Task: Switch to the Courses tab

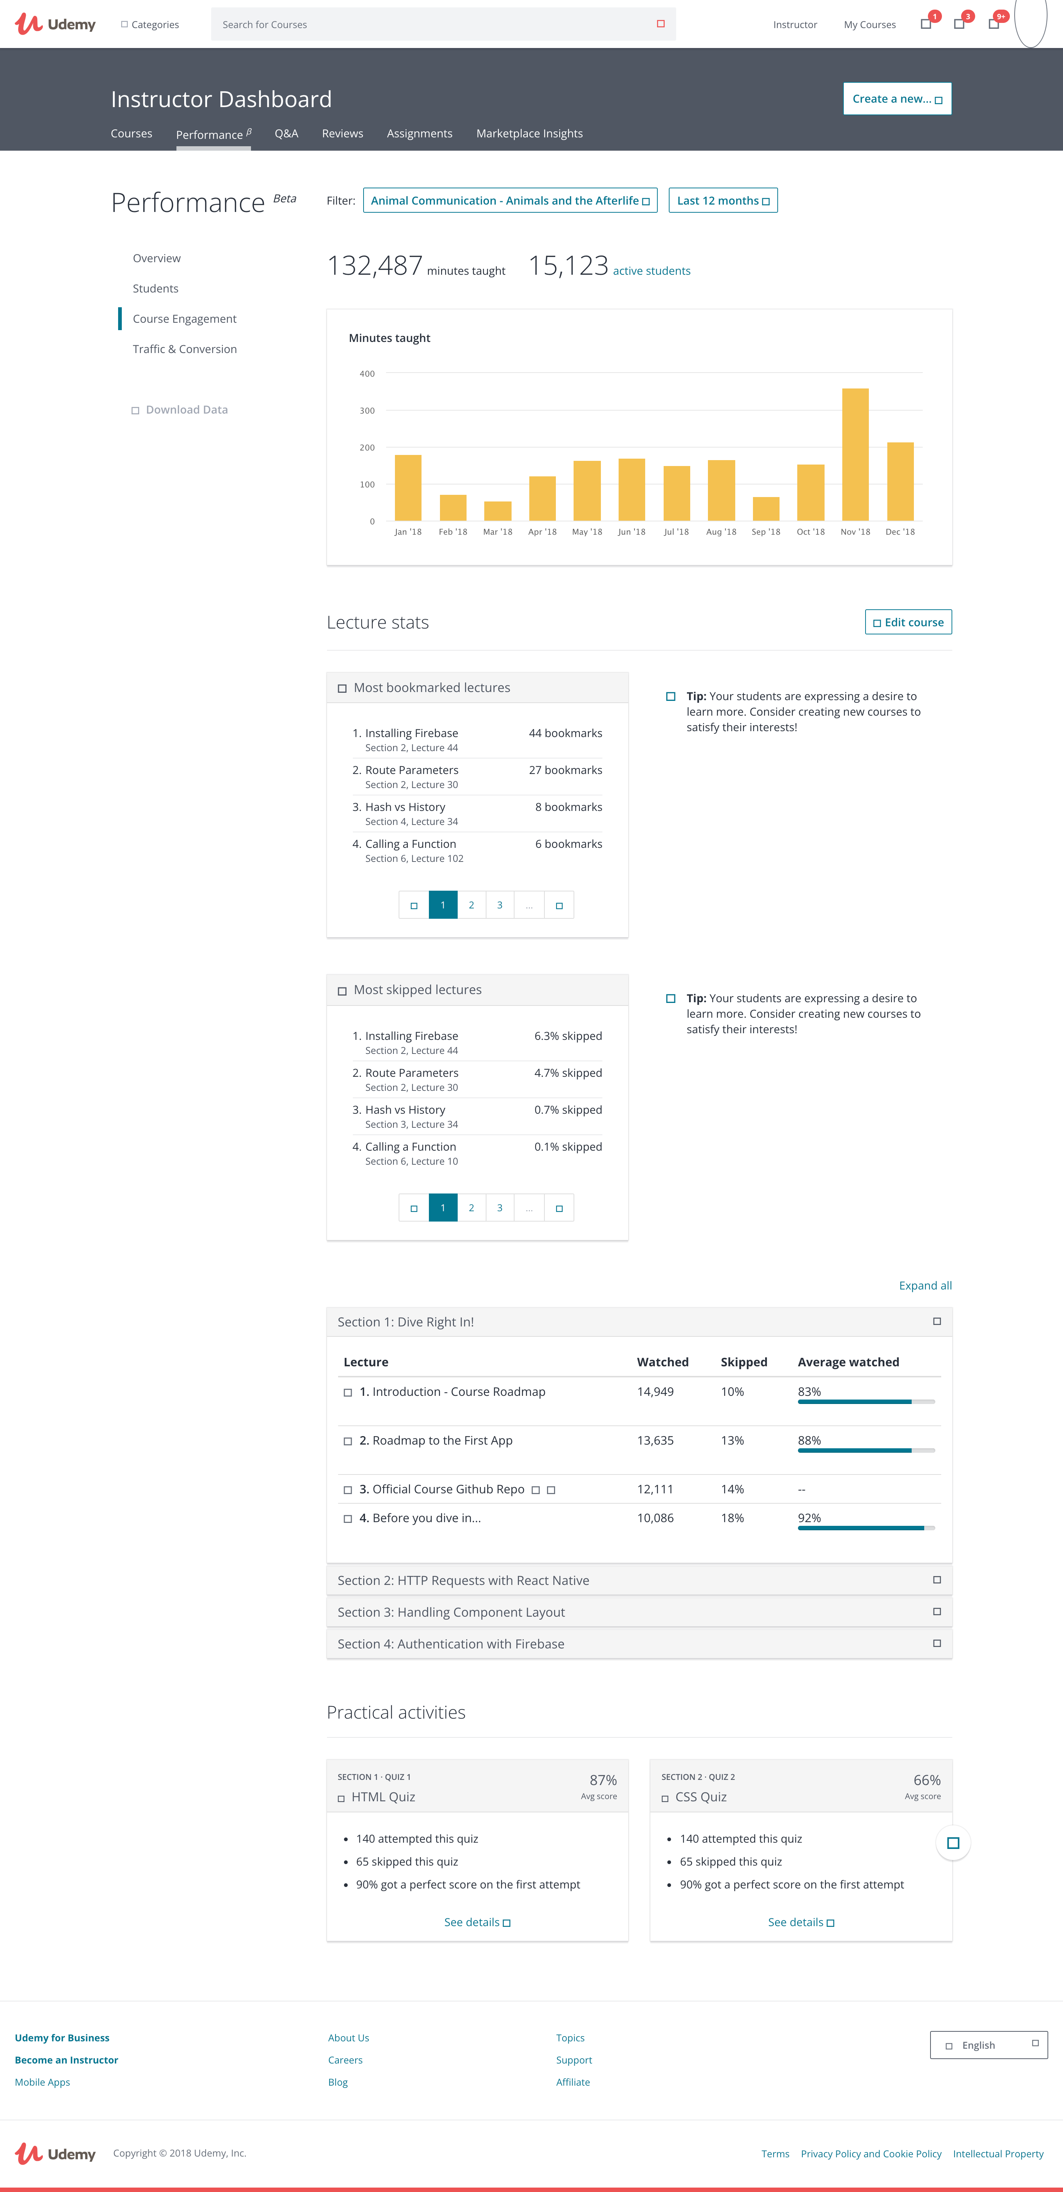Action: coord(132,134)
